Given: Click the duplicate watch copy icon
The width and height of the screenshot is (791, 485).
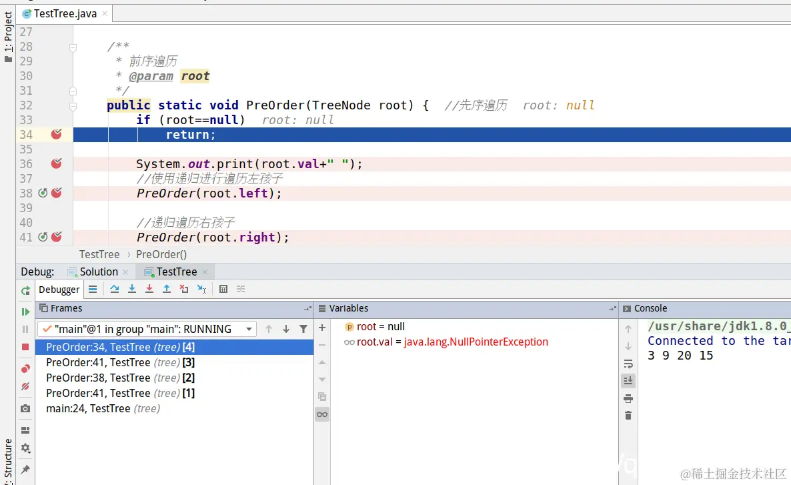Looking at the screenshot, I should click(322, 397).
